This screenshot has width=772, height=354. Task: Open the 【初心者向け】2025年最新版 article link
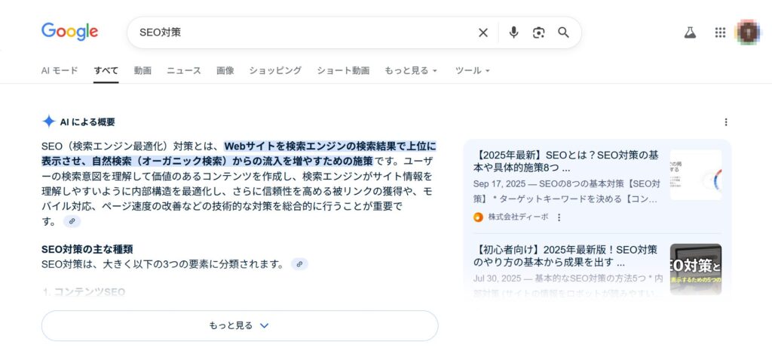[565, 256]
